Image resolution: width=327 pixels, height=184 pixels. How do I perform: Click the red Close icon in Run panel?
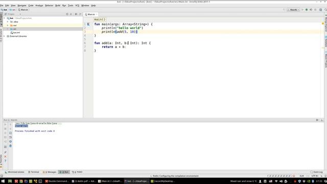click(x=6, y=156)
